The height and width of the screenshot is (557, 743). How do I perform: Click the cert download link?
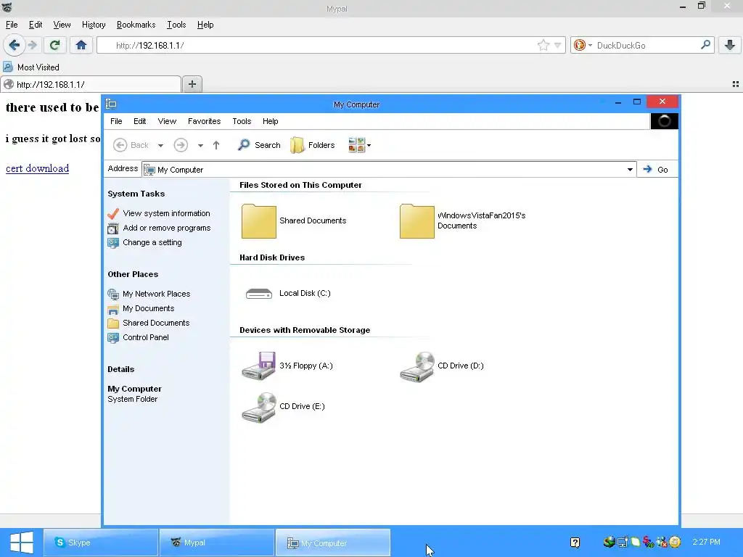click(x=38, y=168)
